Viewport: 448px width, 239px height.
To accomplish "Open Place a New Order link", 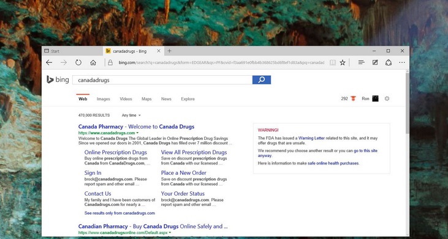I will click(x=184, y=173).
